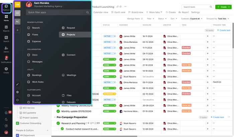Click the gear settings icon in workspace panel

(17, 92)
